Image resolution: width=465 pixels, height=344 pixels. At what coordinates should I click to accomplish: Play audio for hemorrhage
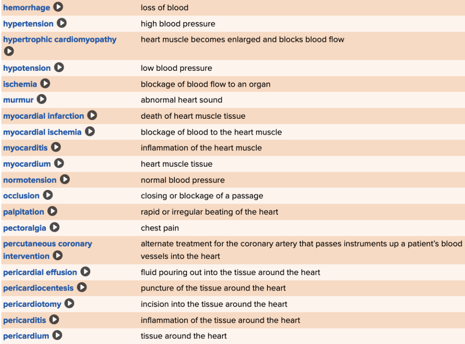pyautogui.click(x=58, y=7)
